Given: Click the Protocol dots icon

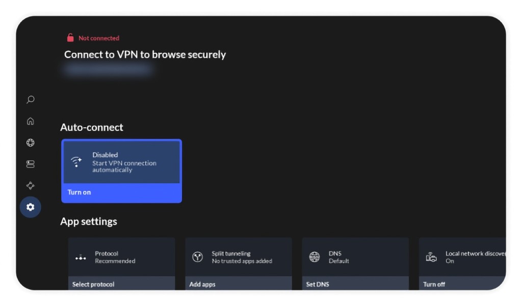Looking at the screenshot, I should pos(81,258).
